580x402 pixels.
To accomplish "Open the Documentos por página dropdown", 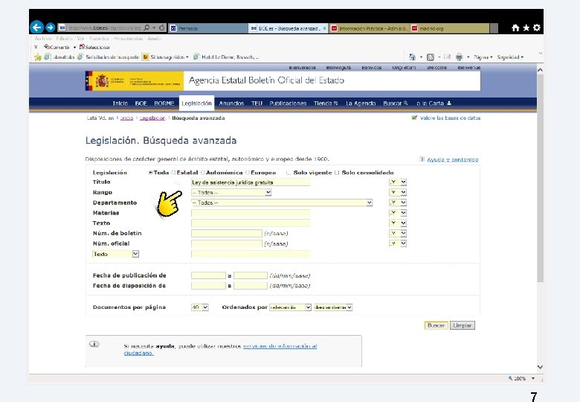I will point(200,307).
